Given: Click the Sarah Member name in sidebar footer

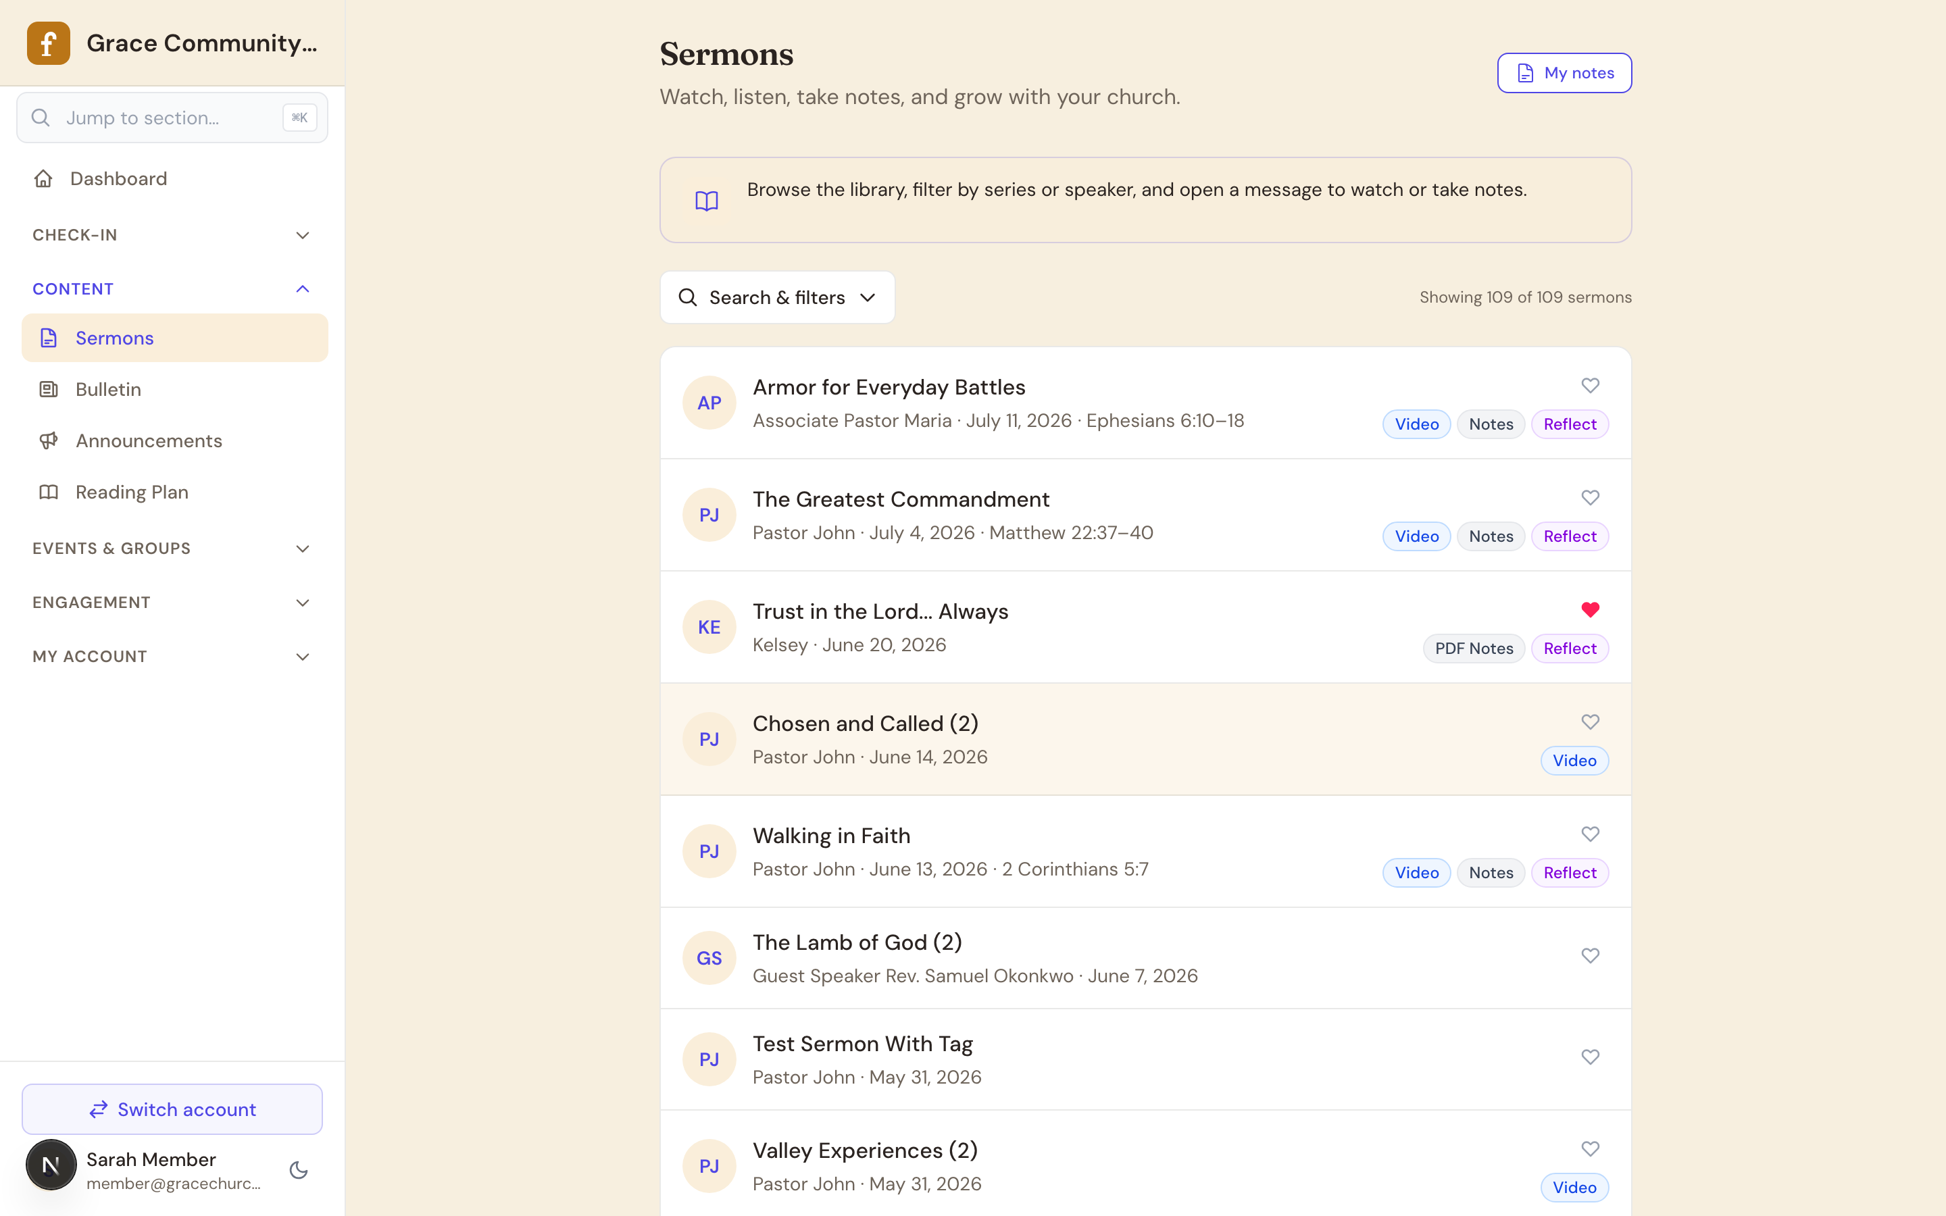Looking at the screenshot, I should point(151,1160).
